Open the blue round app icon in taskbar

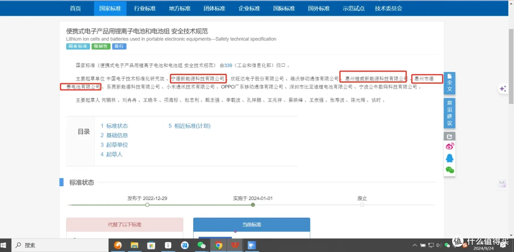(x=185, y=245)
